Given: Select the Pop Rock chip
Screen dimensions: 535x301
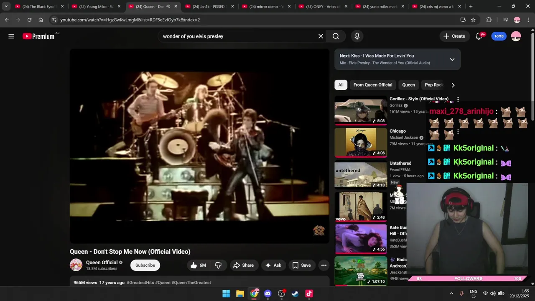Looking at the screenshot, I should pyautogui.click(x=434, y=85).
